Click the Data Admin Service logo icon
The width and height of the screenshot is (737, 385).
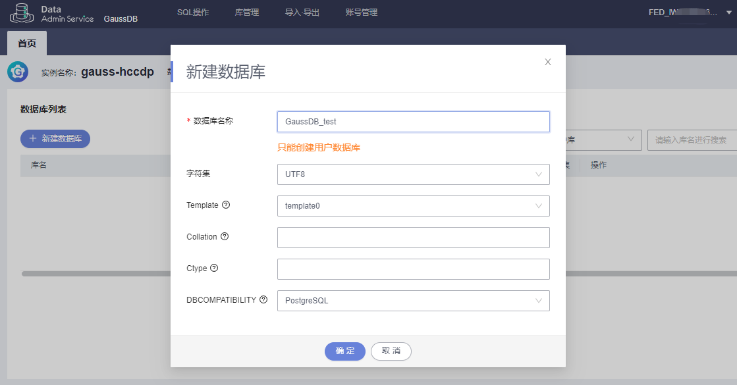click(22, 13)
